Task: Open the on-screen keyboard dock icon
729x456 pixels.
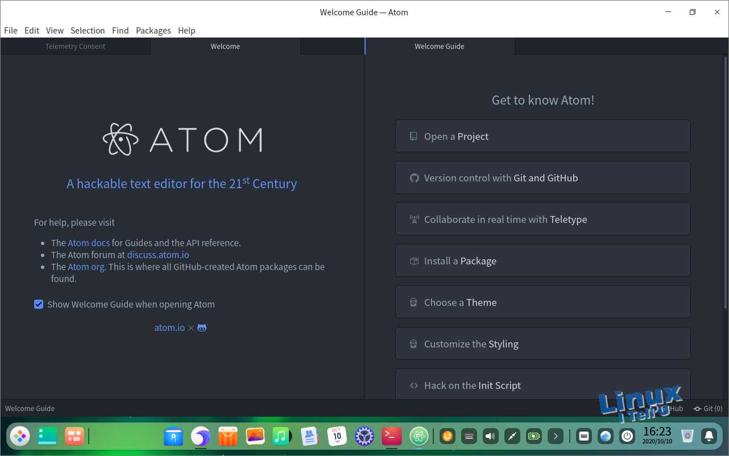Action: 584,436
